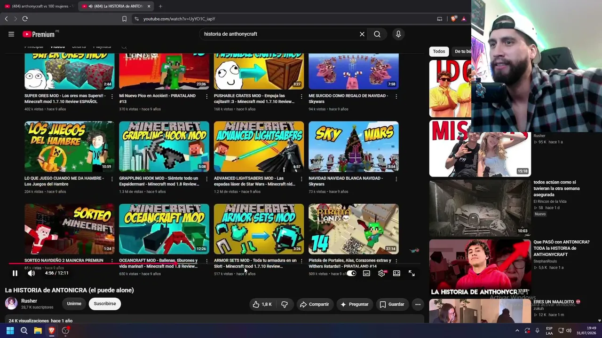Open the 'Oceancraft Mod' thumbnail
The height and width of the screenshot is (338, 602).
coord(164,229)
